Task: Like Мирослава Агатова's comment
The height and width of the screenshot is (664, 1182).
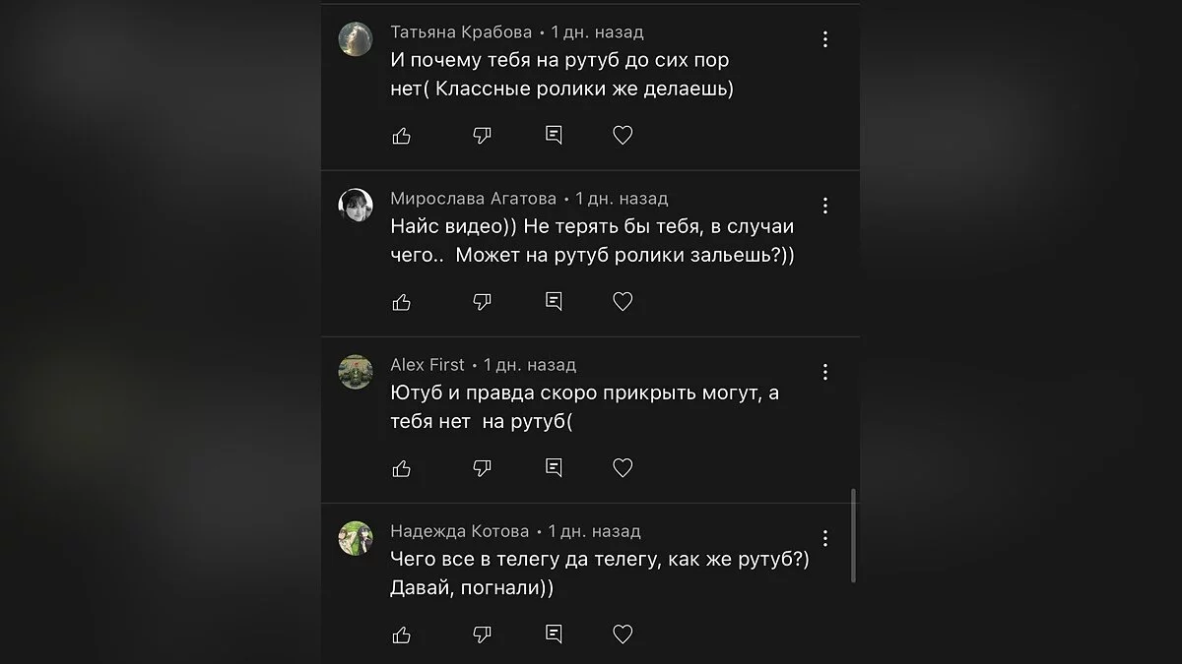Action: (x=402, y=302)
